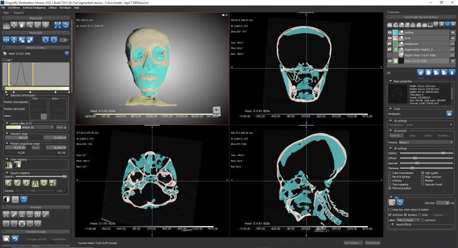The height and width of the screenshot is (248, 458).
Task: Click the Preferences button
Action: pos(373,243)
